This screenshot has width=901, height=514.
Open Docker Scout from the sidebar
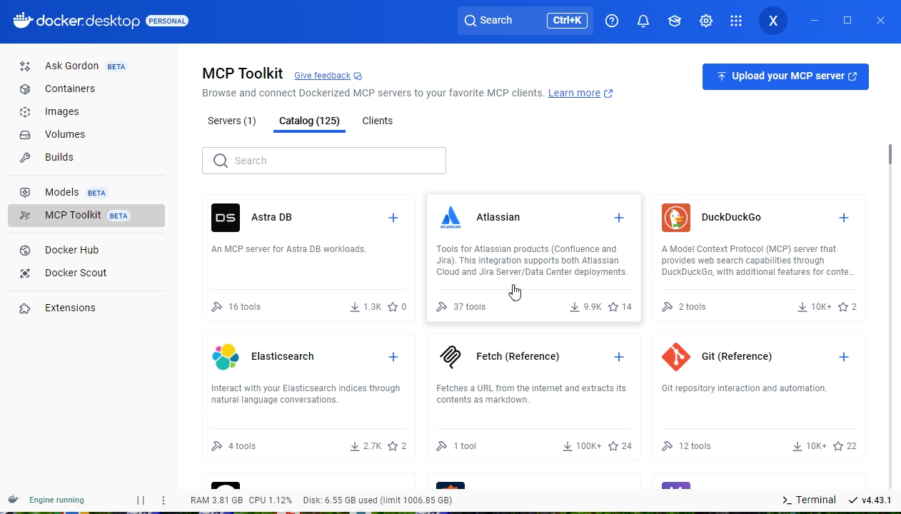click(x=86, y=273)
